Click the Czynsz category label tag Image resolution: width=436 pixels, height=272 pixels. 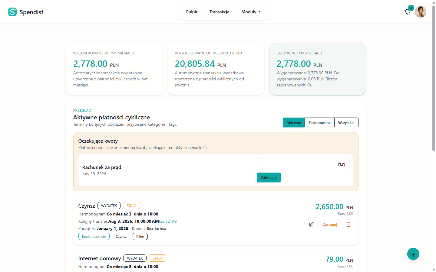point(121,236)
